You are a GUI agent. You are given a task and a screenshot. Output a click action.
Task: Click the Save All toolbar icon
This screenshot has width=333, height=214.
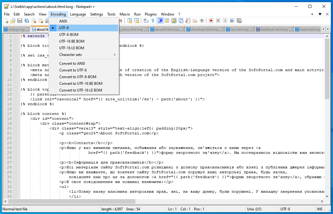(x=27, y=21)
